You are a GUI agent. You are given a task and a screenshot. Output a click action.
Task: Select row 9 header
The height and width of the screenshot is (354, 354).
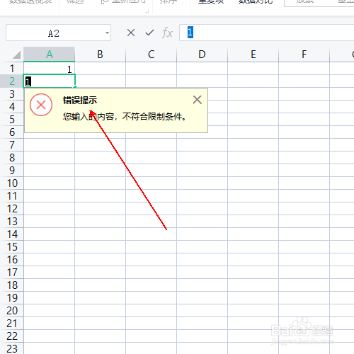coord(12,171)
